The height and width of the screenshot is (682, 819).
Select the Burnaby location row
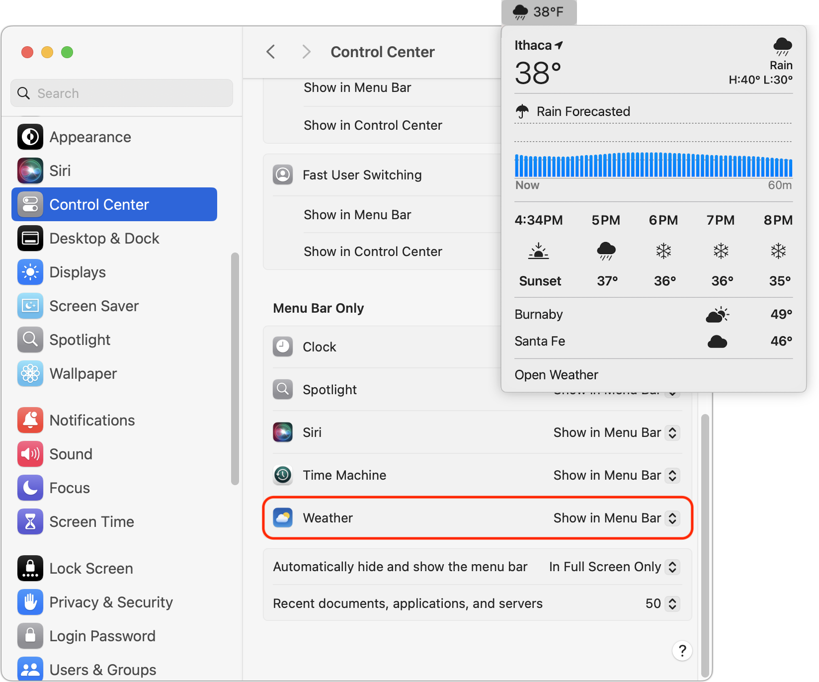click(654, 314)
